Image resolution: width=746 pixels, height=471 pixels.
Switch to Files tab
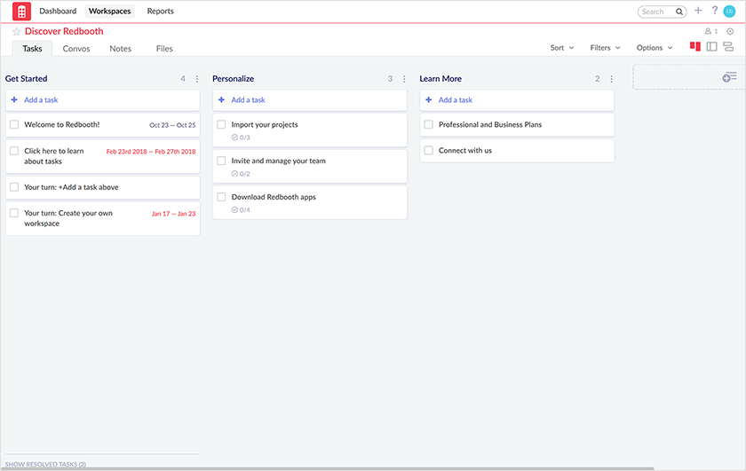[x=164, y=49]
